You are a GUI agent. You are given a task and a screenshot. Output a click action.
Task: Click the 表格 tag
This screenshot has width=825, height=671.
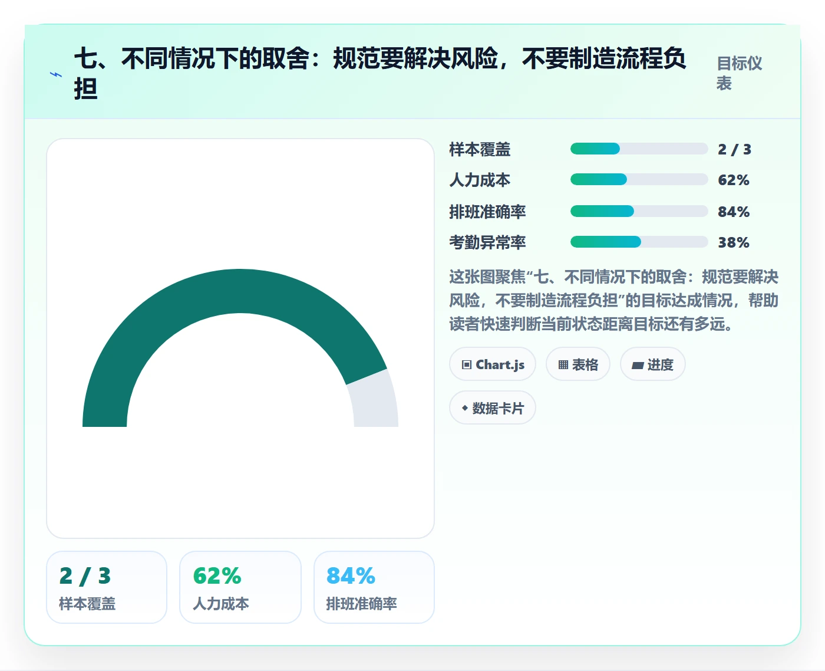[578, 364]
